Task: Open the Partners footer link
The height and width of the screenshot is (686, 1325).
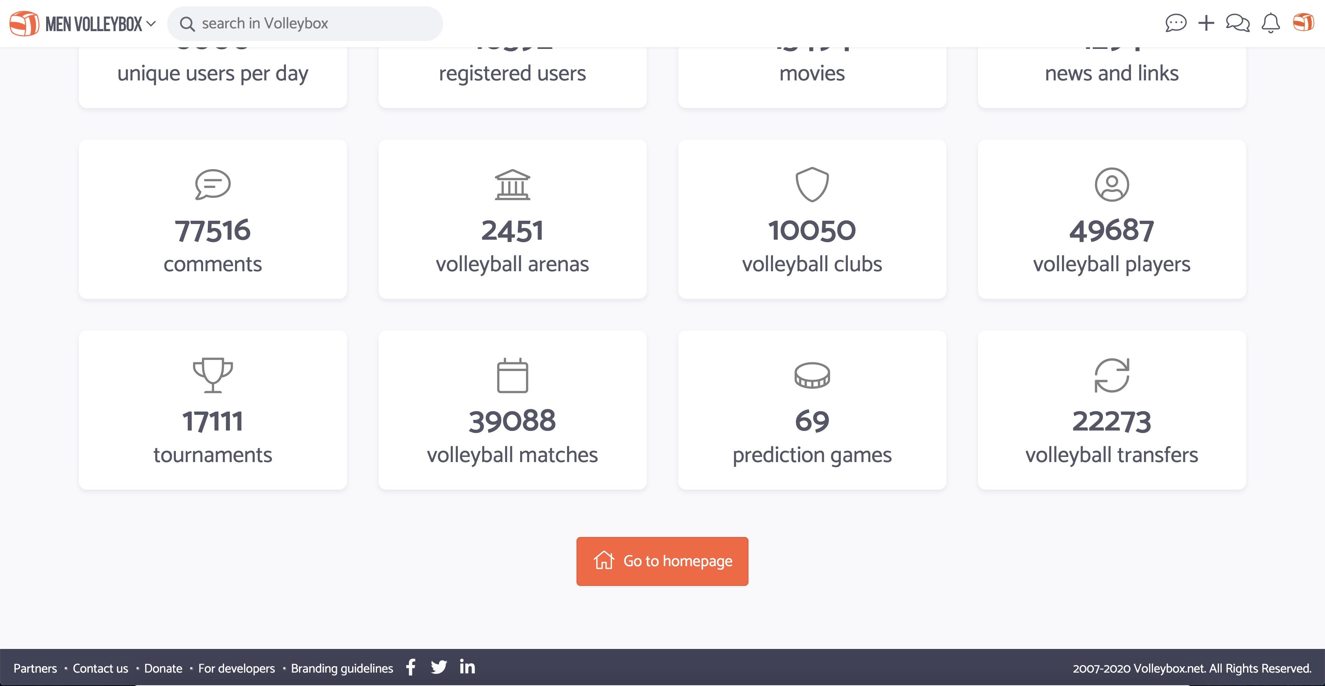Action: pyautogui.click(x=35, y=669)
